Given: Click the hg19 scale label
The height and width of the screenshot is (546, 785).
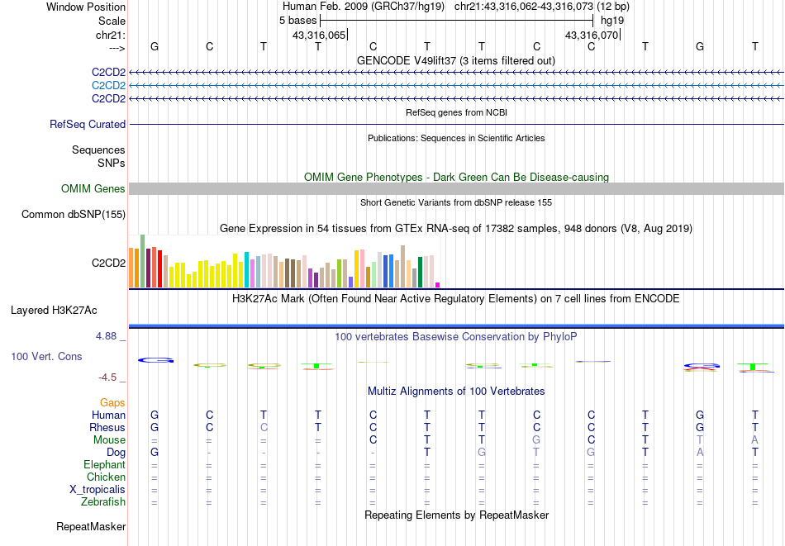Looking at the screenshot, I should [612, 21].
